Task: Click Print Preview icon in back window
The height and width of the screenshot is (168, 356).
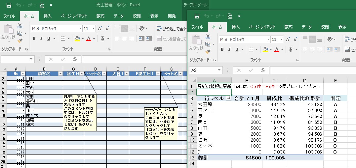Action: [x=42, y=5]
